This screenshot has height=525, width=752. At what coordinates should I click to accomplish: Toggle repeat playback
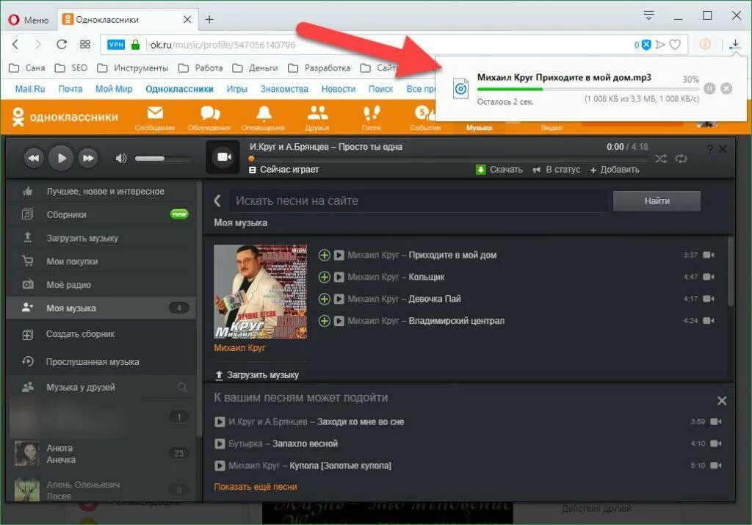click(681, 159)
